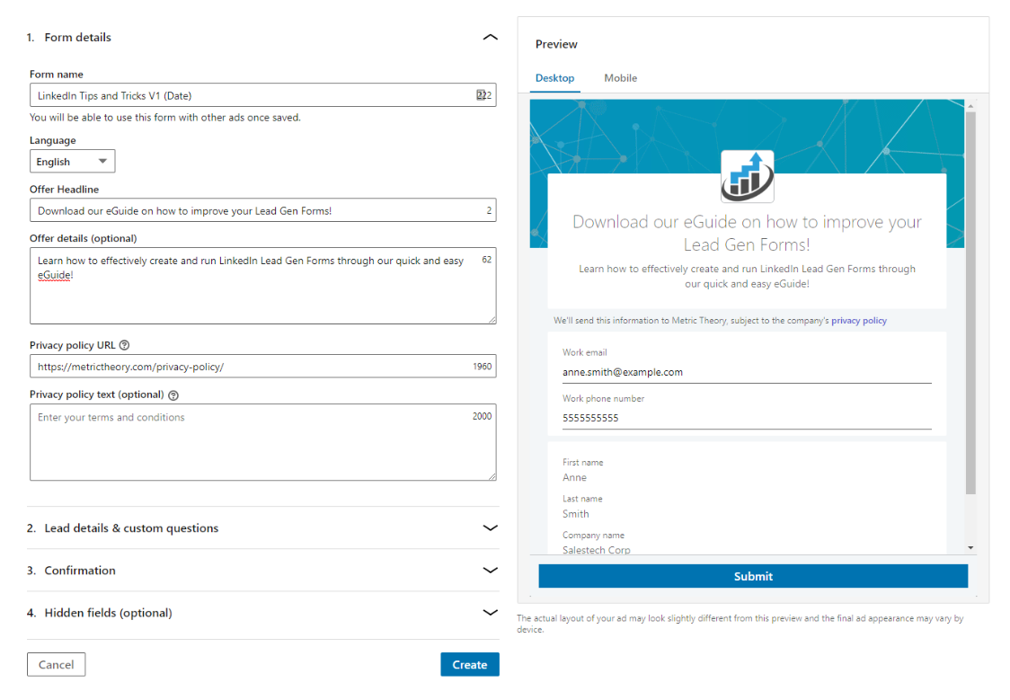The image size is (1010, 700).
Task: Collapse the Form details section
Action: tap(490, 38)
